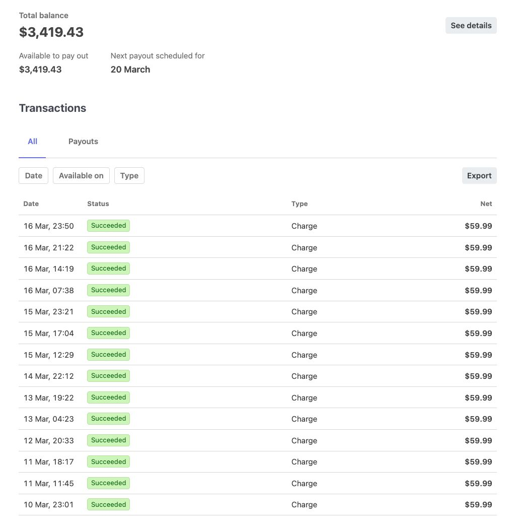Viewport: 514px width, 529px height.
Task: Sort by the Date column header
Action: click(31, 204)
